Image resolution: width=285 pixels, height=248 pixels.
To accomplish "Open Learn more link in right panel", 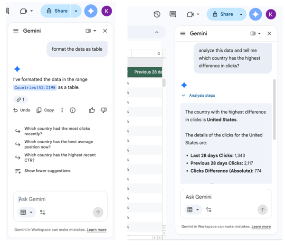I will point(261,227).
